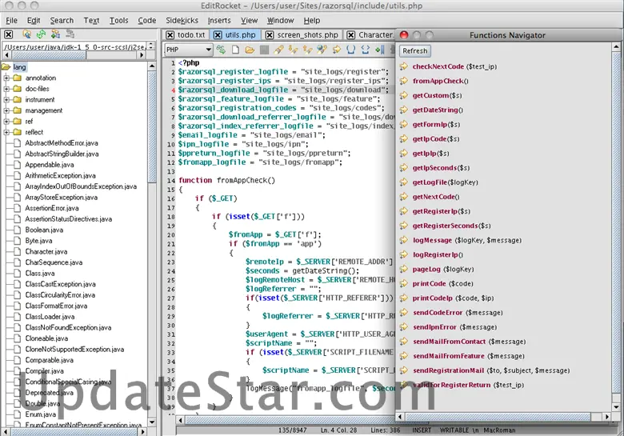Jump to fromAppCheck() in Functions Navigator
Screen dimensions: 624x436
pos(440,81)
